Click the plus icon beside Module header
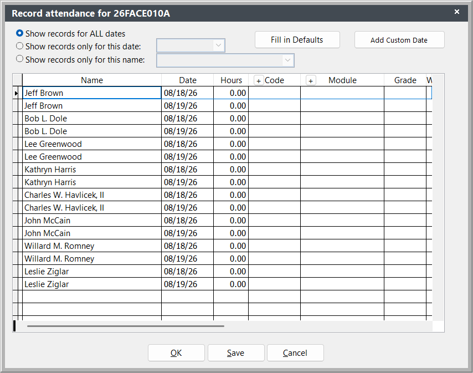Image resolution: width=473 pixels, height=373 pixels. [x=311, y=80]
